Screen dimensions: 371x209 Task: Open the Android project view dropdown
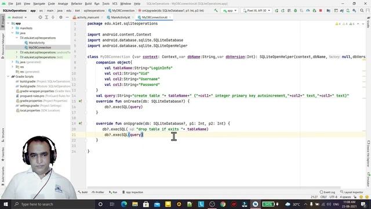18,17
